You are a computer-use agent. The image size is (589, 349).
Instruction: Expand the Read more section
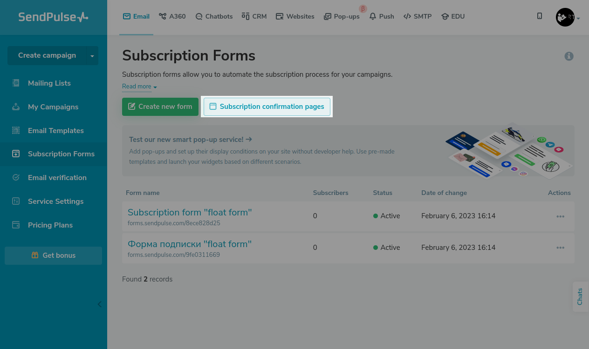click(x=139, y=87)
